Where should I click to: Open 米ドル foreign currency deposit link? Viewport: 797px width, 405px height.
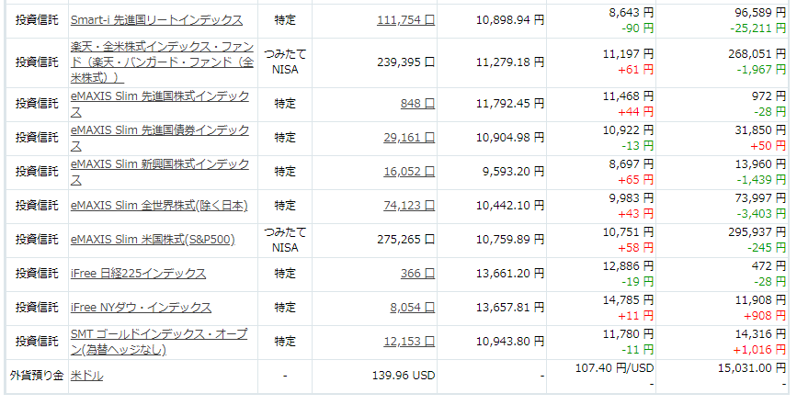click(x=87, y=376)
